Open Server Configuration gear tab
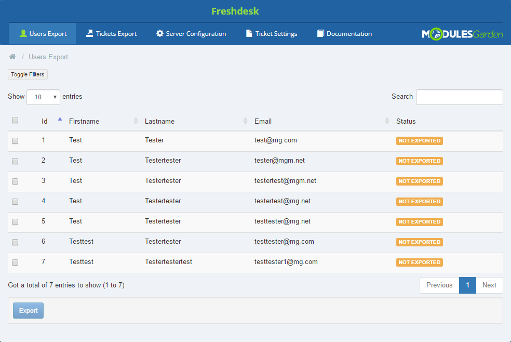 click(191, 34)
